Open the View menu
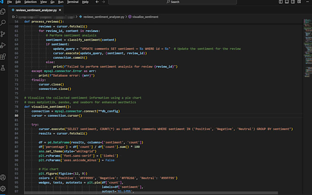 (x=44, y=2)
